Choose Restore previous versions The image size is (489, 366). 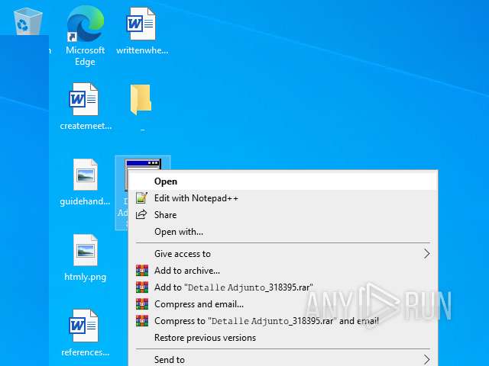[283, 338]
